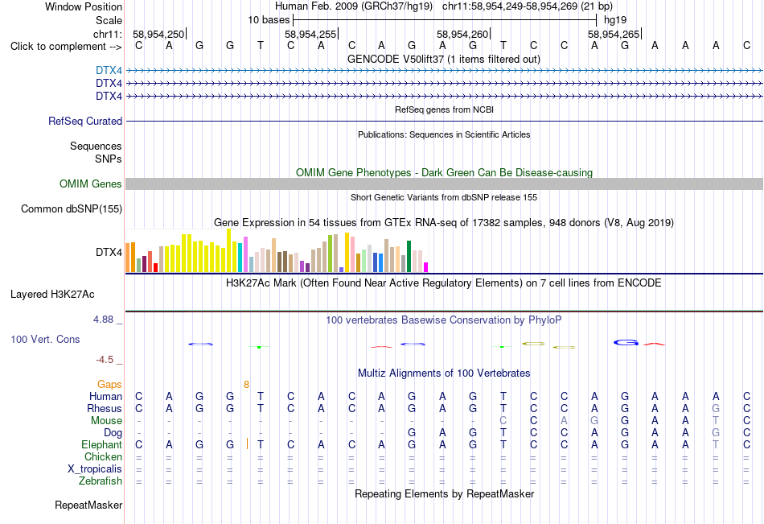Click the gray OMIM Genes bar
This screenshot has width=764, height=524.
pos(444,184)
